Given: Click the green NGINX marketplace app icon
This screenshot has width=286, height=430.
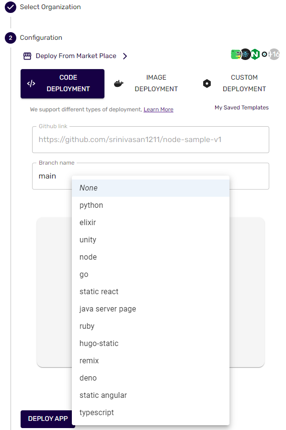Looking at the screenshot, I should tap(255, 54).
